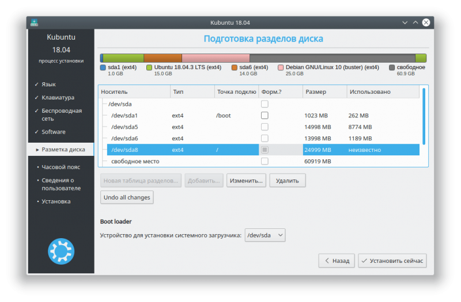461x302 pixels.
Task: Select Беспроводная сеть step in sidebar
Action: pos(62,114)
